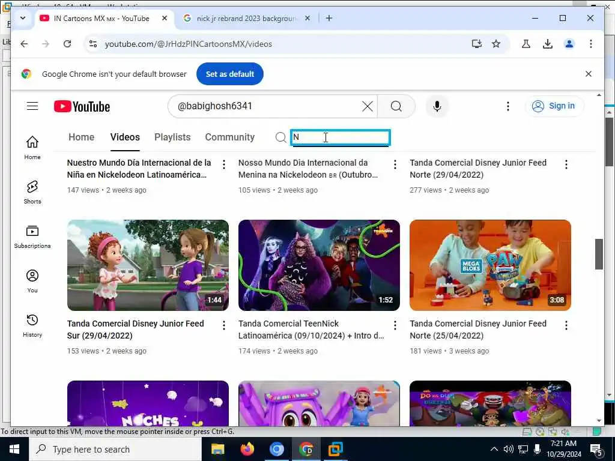Viewport: 615px width, 461px height.
Task: Show hidden system tray icons chevron
Action: pyautogui.click(x=494, y=449)
